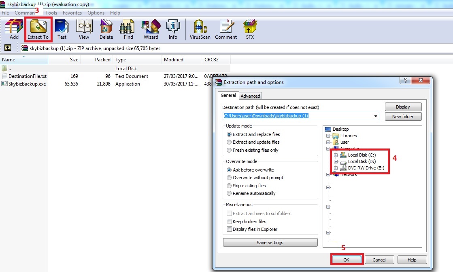Enable Keep broken files checkbox
The height and width of the screenshot is (272, 453).
230,222
